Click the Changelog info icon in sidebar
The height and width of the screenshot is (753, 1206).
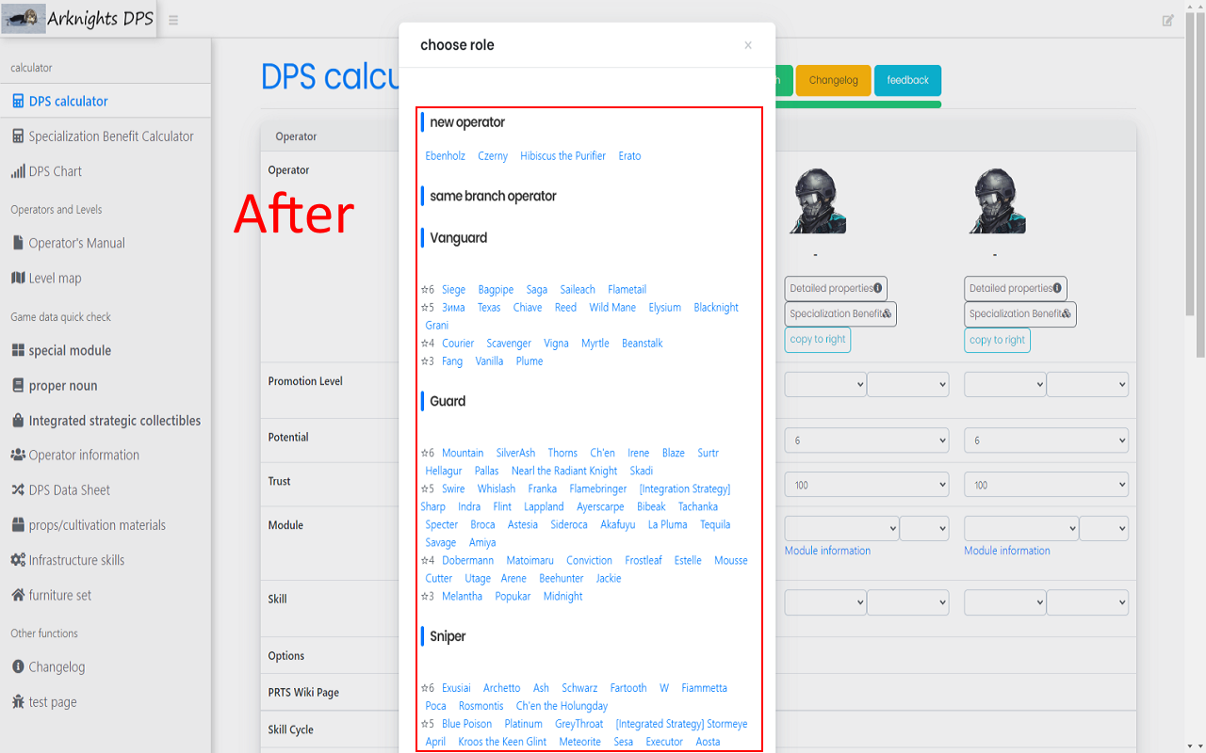(18, 666)
